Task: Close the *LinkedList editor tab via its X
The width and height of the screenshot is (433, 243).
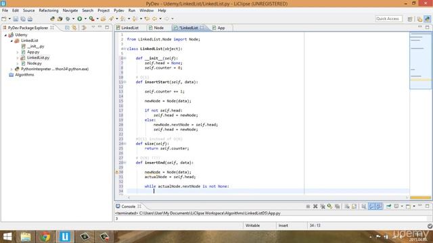Action: coord(202,28)
